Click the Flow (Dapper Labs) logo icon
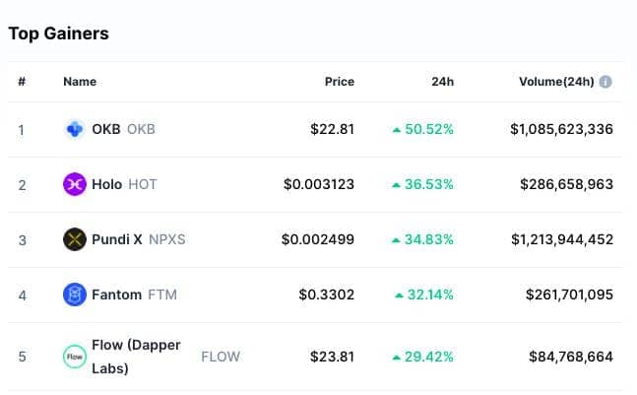637x395 pixels. click(x=75, y=357)
